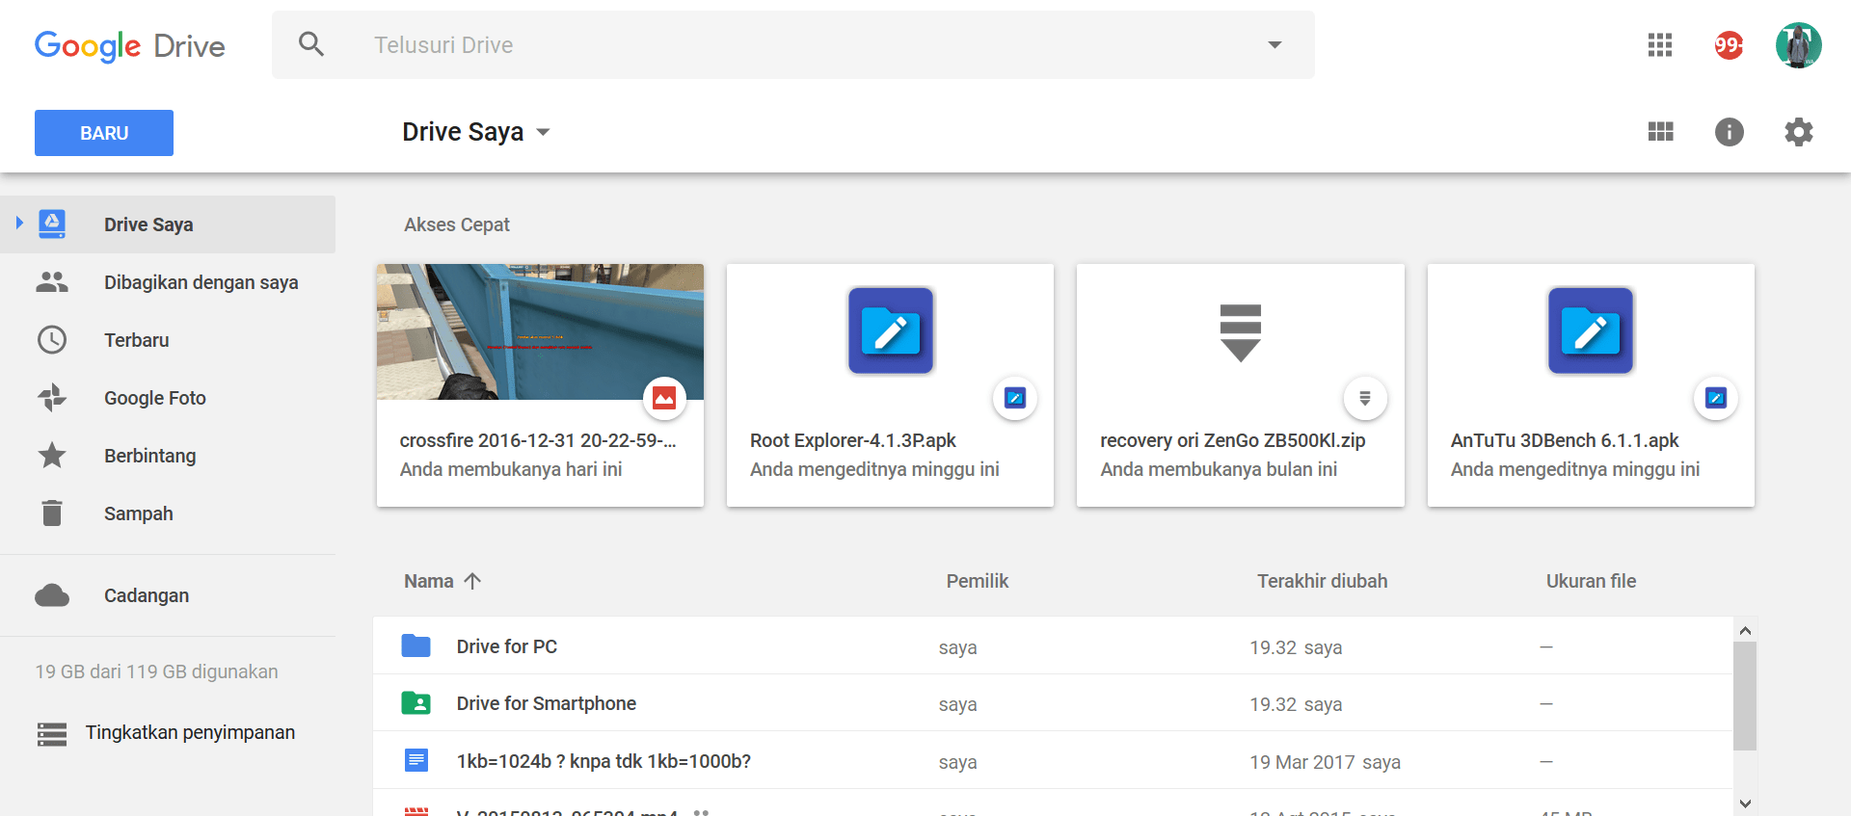Viewport: 1851px width, 816px height.
Task: Click the Sampah trash icon
Action: pos(52,513)
